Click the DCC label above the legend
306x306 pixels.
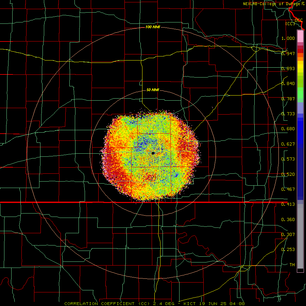299,20
